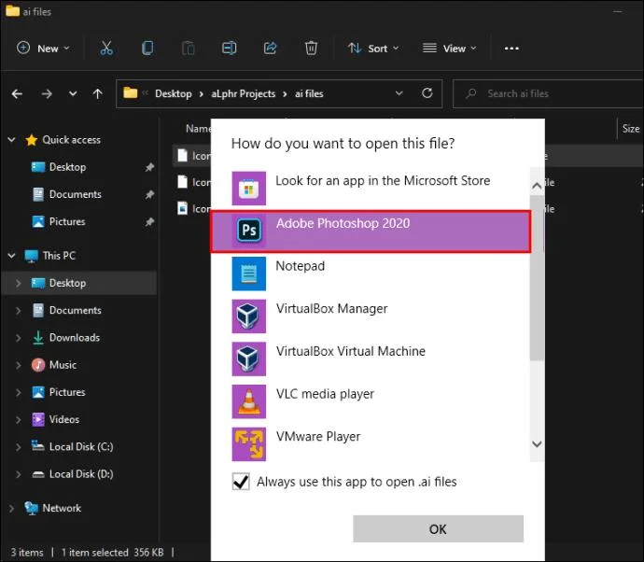Click aLphr Projects in the breadcrumb

pos(244,93)
